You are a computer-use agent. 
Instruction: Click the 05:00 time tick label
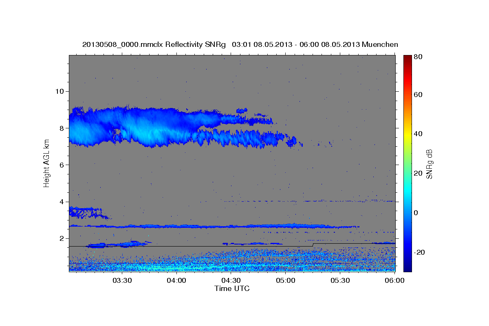click(x=286, y=280)
